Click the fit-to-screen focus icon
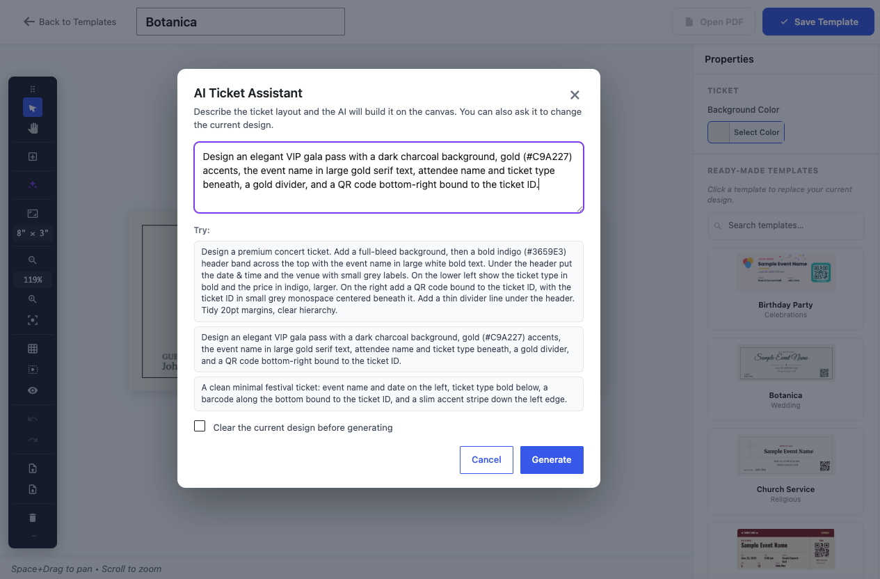The height and width of the screenshot is (579, 880). [32, 320]
